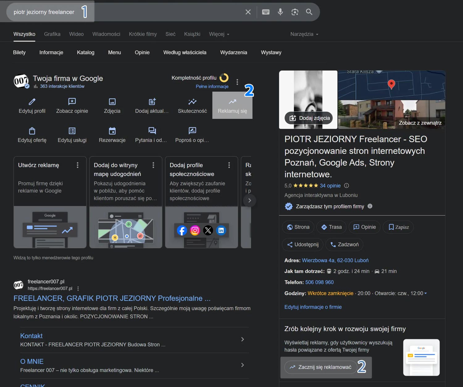The width and height of the screenshot is (463, 387).
Task: Switch to the Grafika tab
Action: click(x=52, y=34)
